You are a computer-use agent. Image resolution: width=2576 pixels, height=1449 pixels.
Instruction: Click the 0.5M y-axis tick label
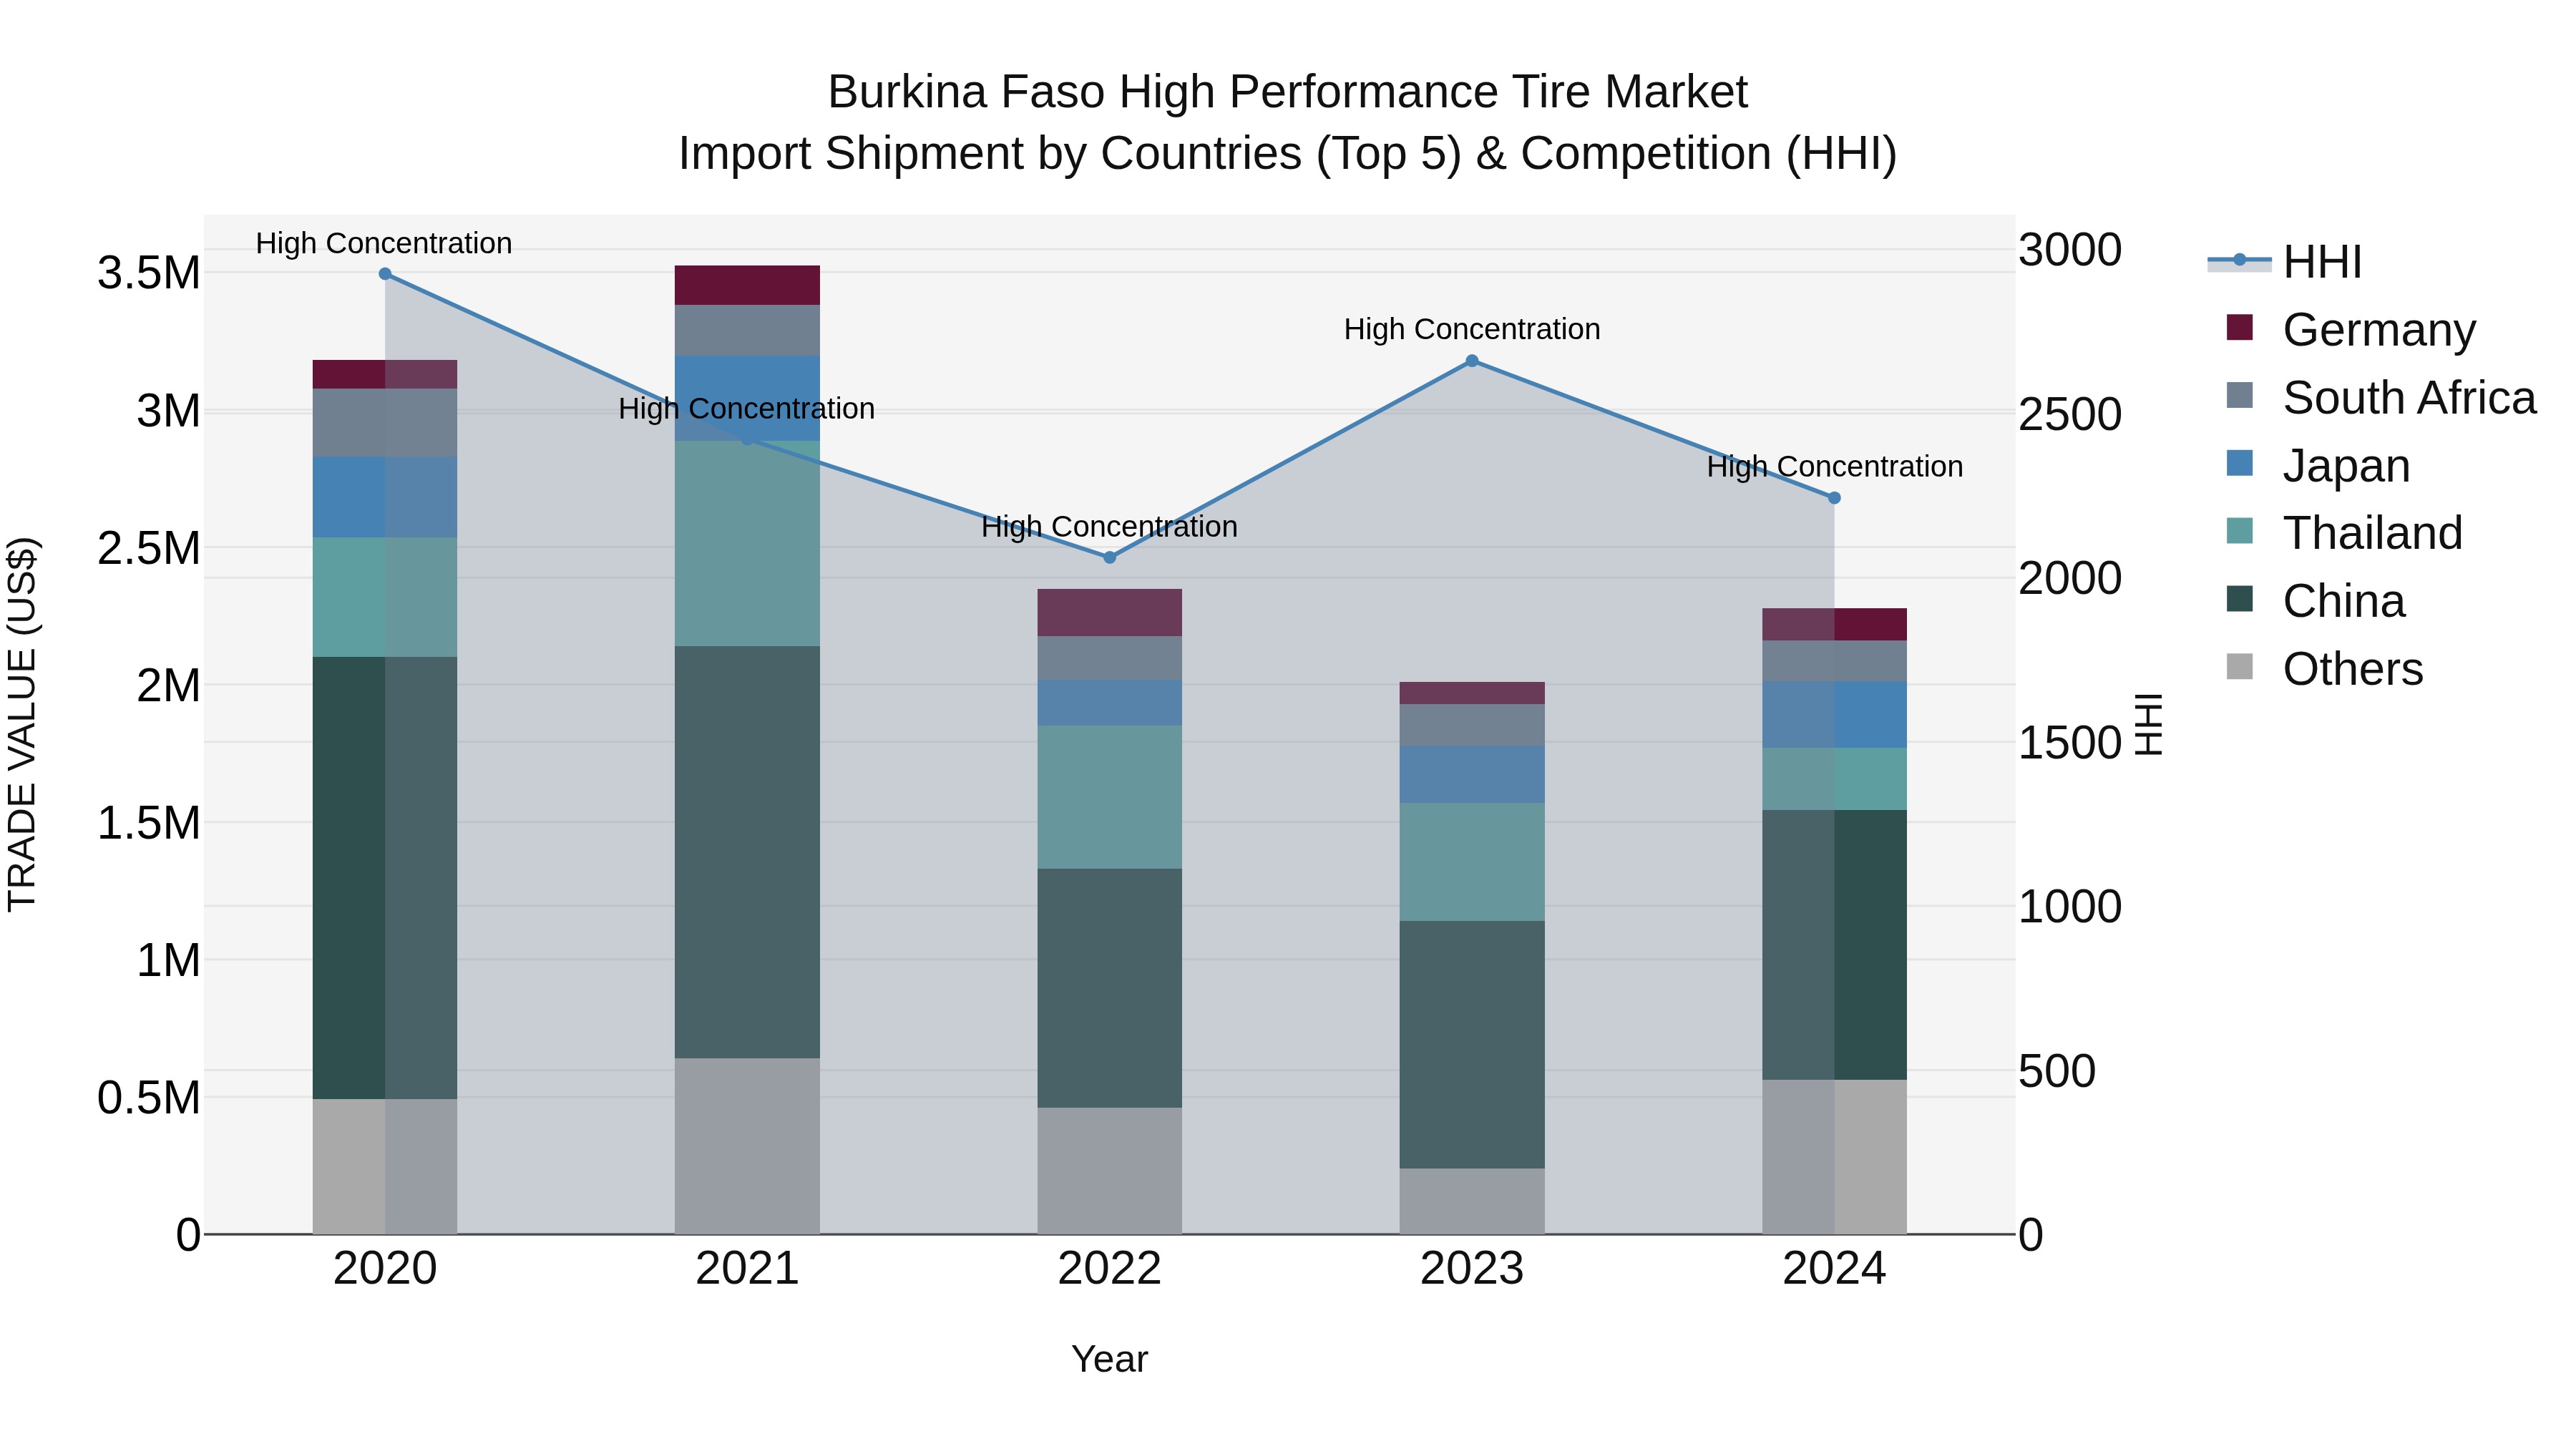click(149, 1098)
